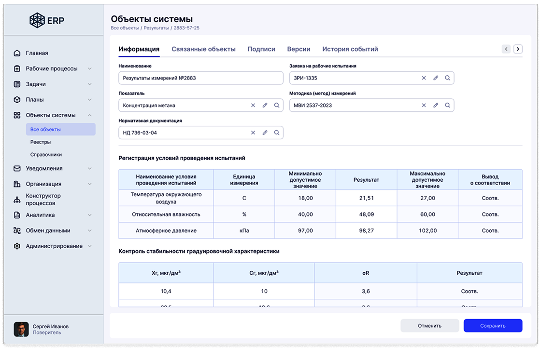Edit the Показатель field using the pencil icon
The image size is (541, 348).
pyautogui.click(x=265, y=105)
